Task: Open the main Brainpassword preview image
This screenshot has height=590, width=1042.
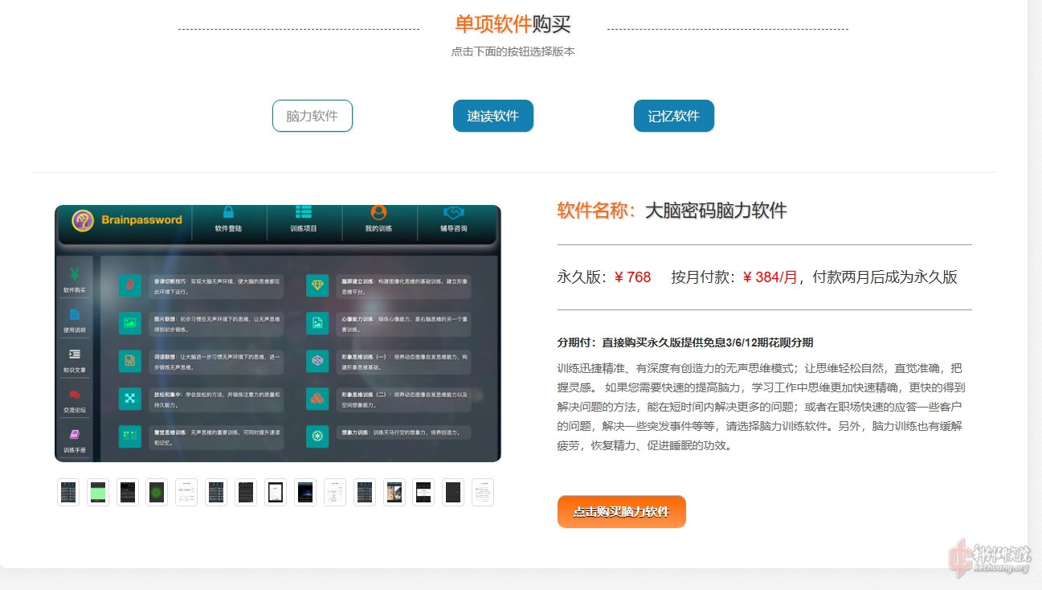Action: tap(278, 334)
